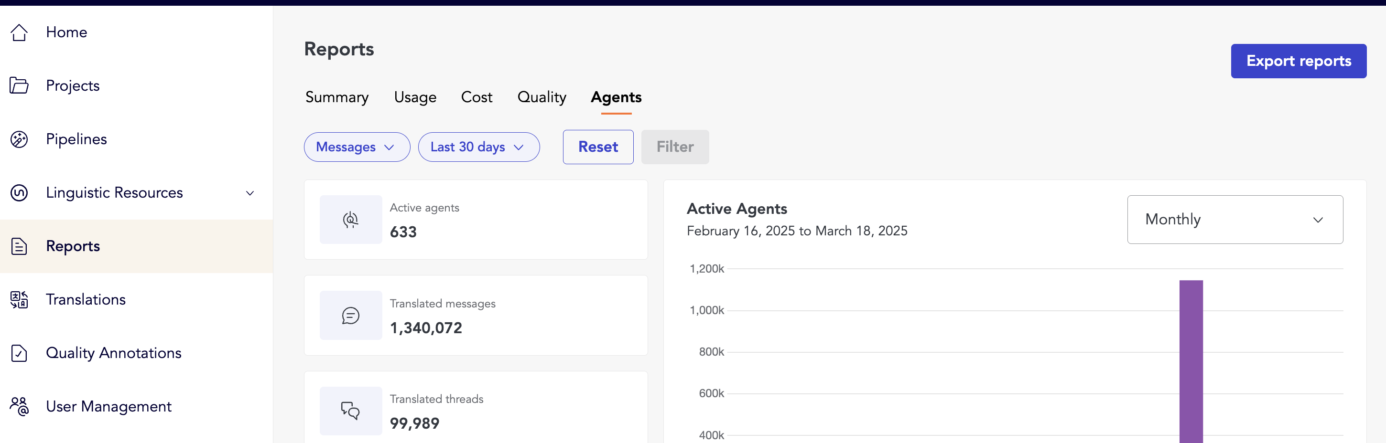
Task: Click the Pipelines sidebar icon
Action: pos(20,139)
